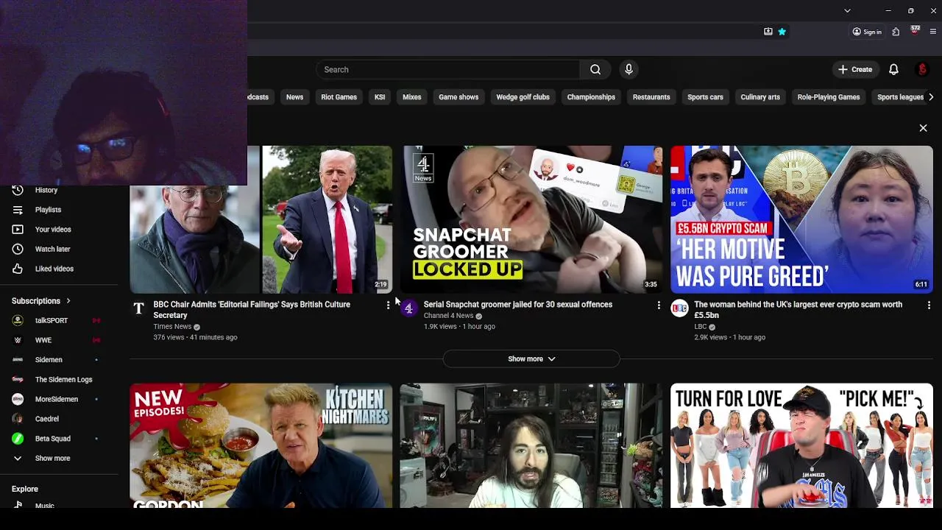Image resolution: width=942 pixels, height=530 pixels.
Task: Open The Sidemen Logs channel avatar
Action: [x=18, y=379]
